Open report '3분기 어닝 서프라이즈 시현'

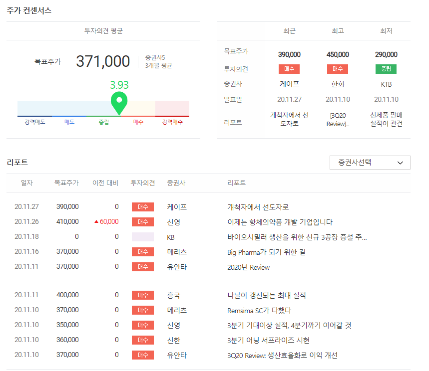pos(268,340)
